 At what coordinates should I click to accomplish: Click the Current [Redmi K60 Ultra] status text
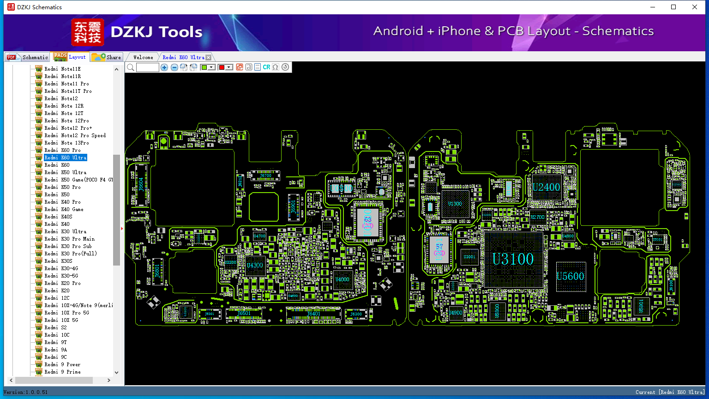[670, 392]
